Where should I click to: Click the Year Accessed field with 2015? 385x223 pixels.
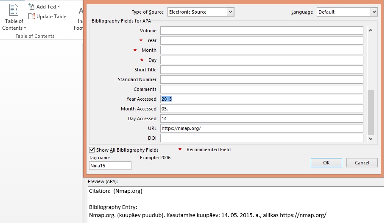[x=262, y=99]
